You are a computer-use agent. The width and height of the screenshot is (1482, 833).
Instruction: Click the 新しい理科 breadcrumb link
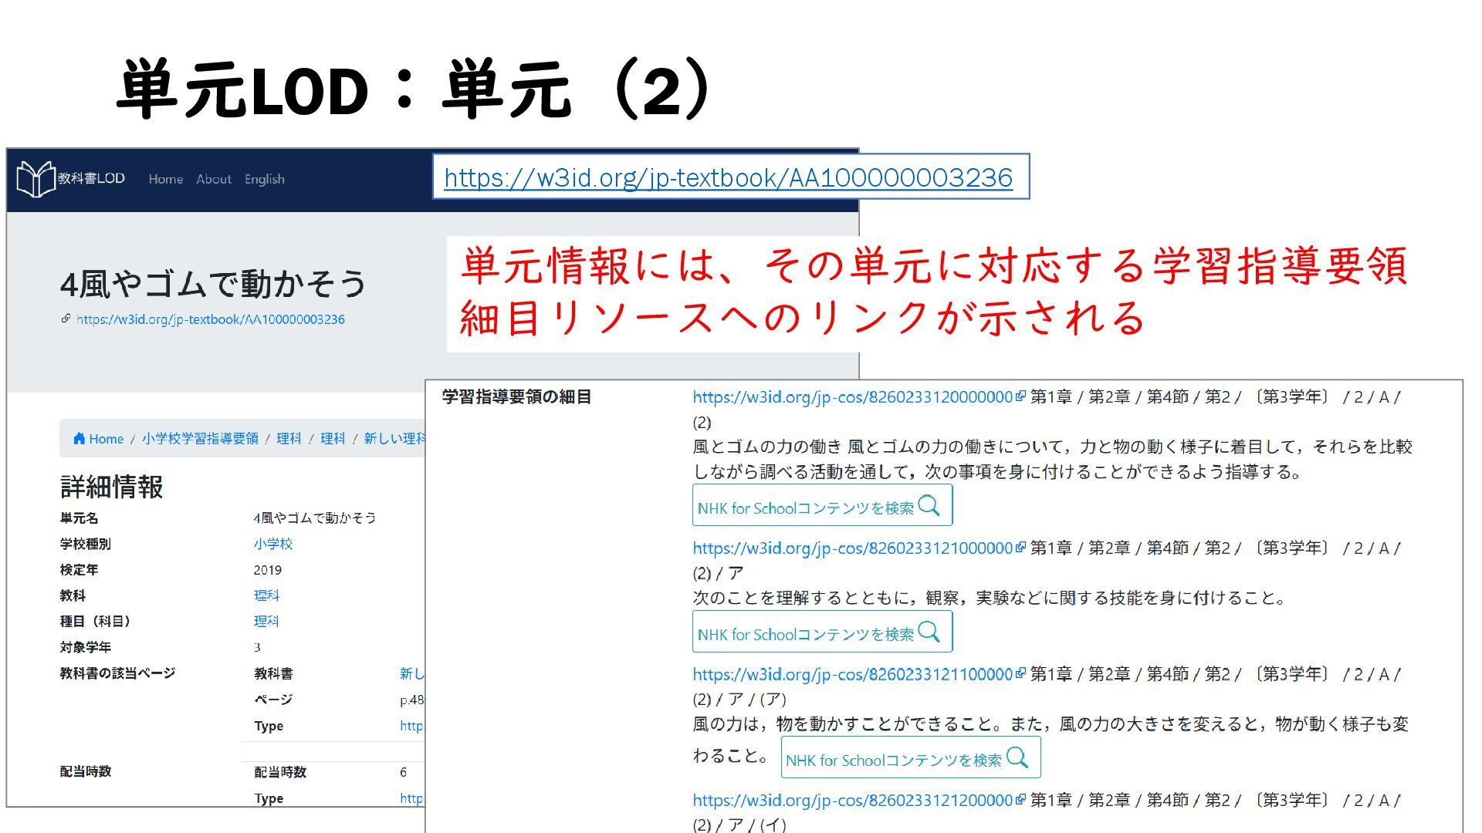click(x=394, y=438)
